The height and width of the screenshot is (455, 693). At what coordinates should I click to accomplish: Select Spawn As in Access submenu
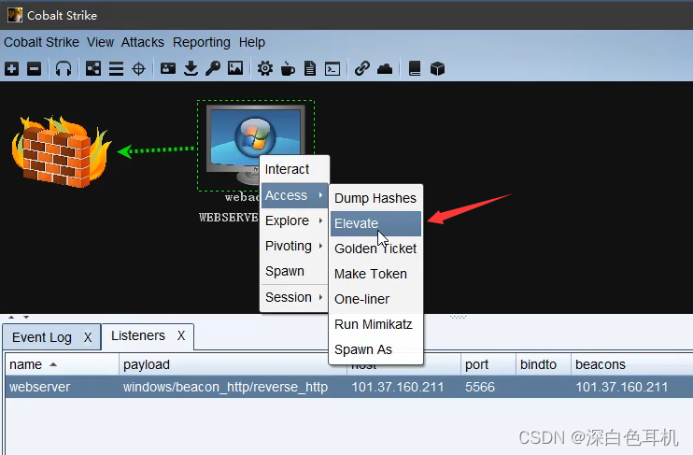click(375, 349)
